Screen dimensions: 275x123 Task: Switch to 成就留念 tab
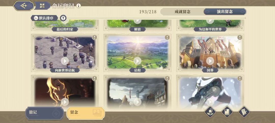click(x=182, y=12)
